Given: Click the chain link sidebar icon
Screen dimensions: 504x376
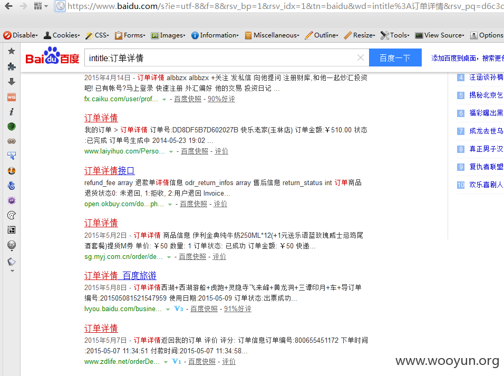Looking at the screenshot, I should pos(12,141).
